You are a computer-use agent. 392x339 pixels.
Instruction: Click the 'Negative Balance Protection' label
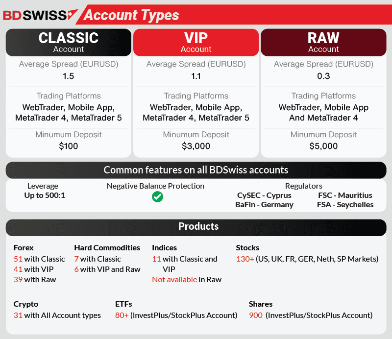coord(155,186)
